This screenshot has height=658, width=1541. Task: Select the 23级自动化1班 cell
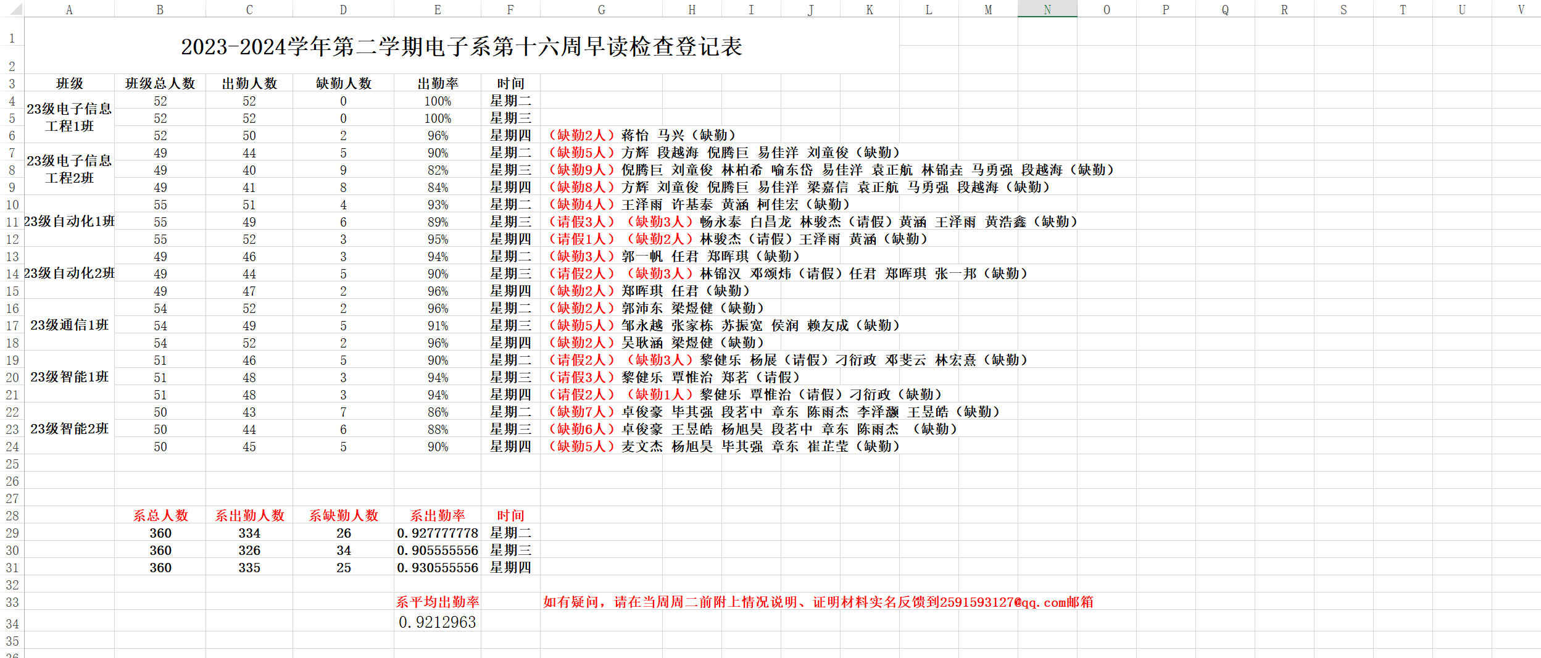(69, 221)
